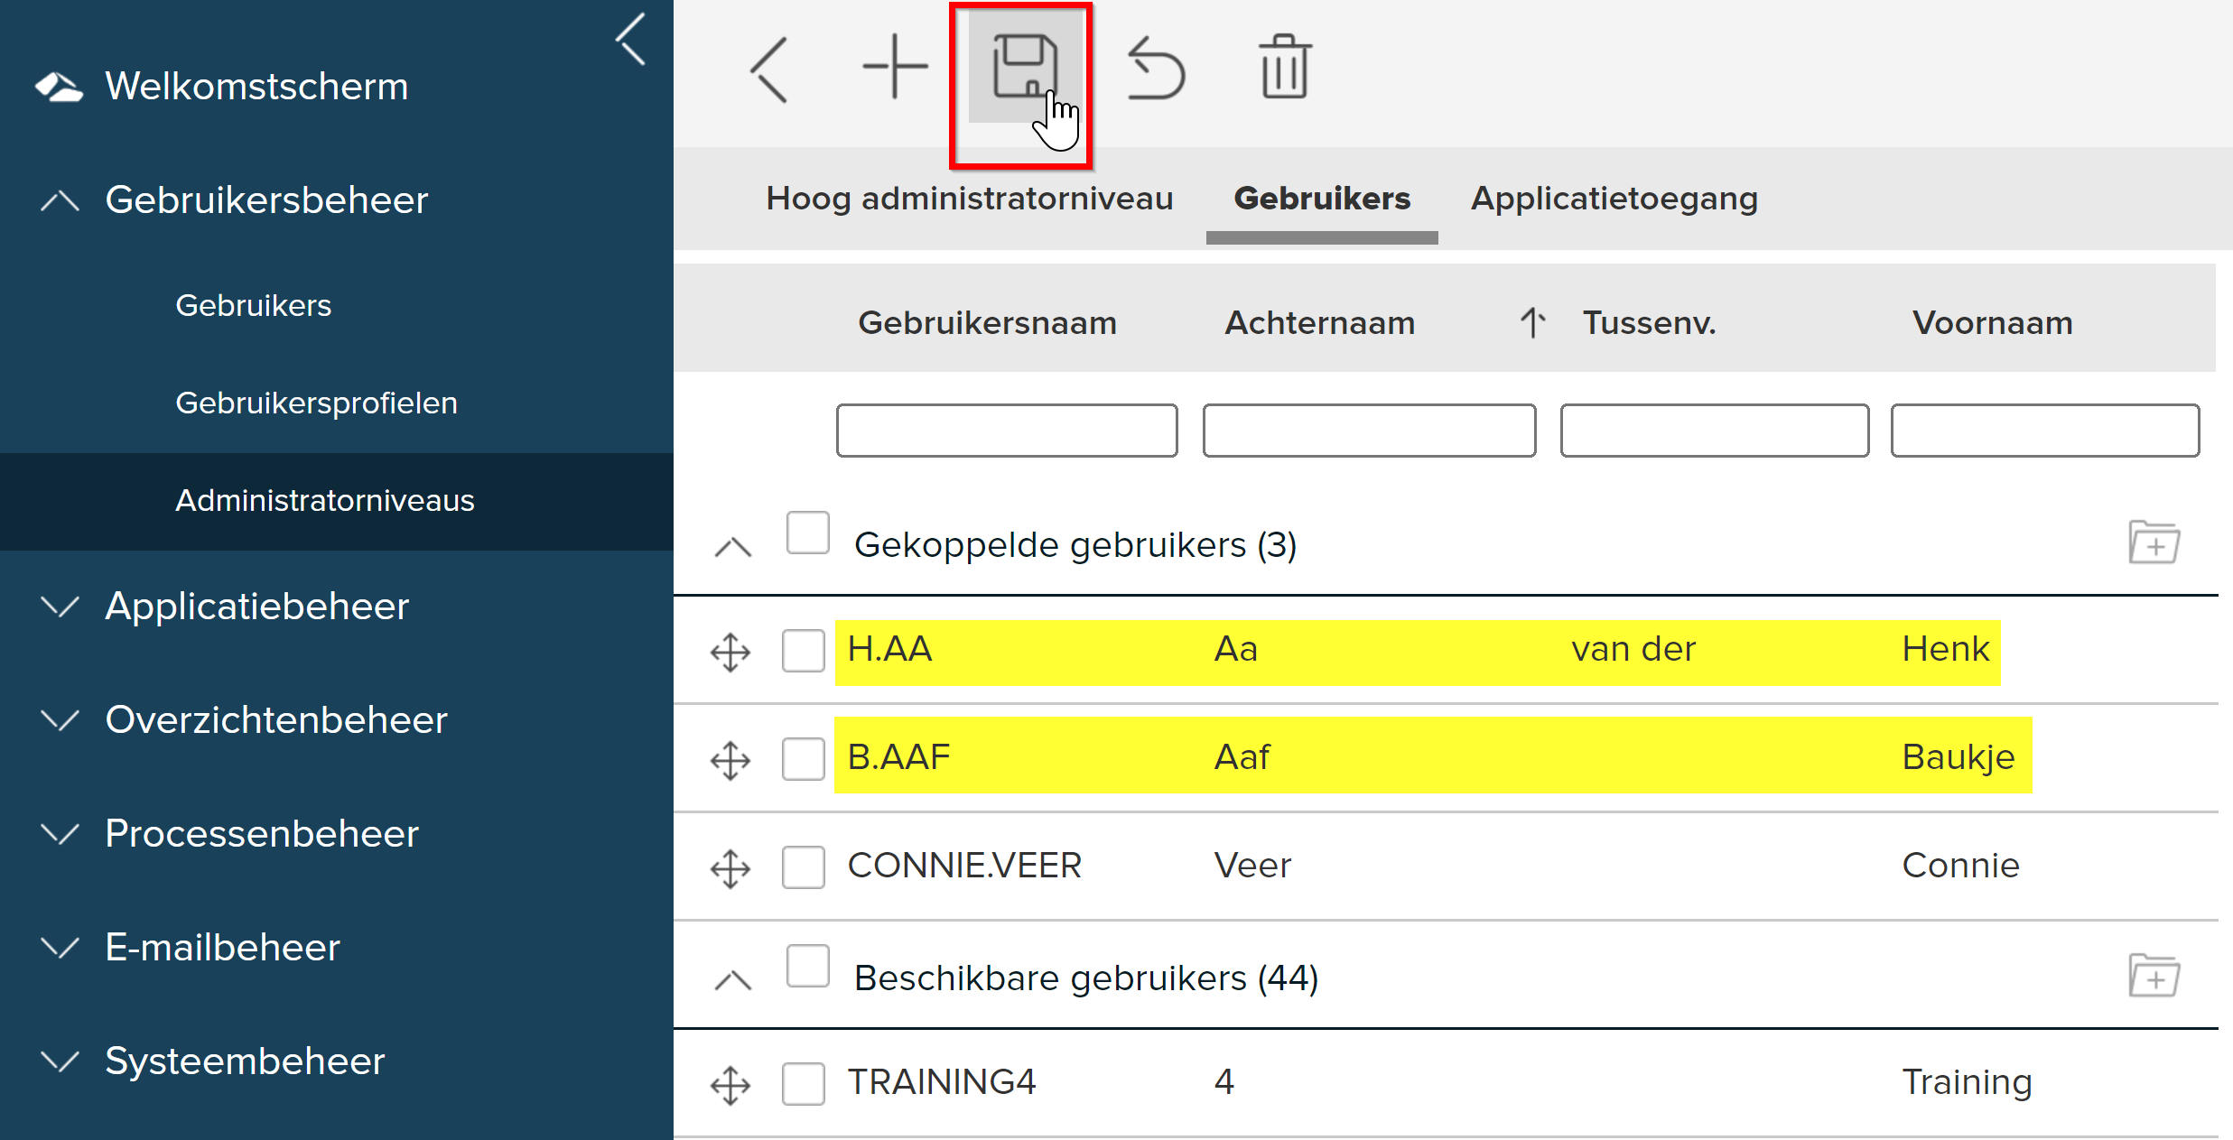The image size is (2233, 1140).
Task: Collapse the sidebar with the top chevron
Action: click(x=631, y=40)
